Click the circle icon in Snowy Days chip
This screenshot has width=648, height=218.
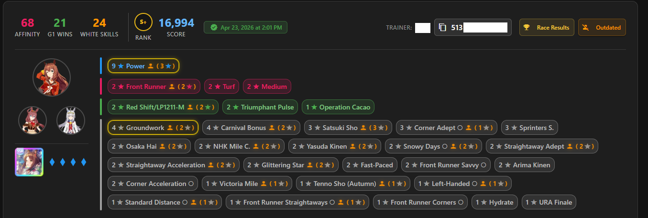444,146
